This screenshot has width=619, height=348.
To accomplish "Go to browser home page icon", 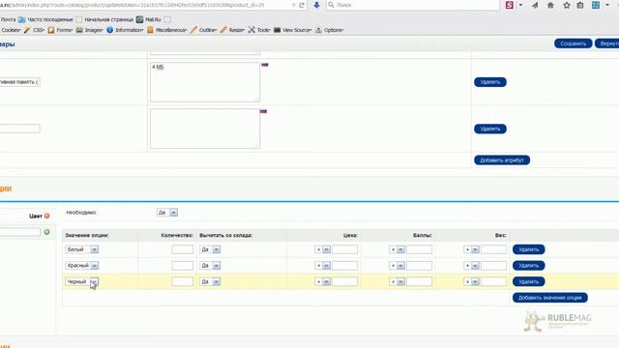I will [550, 5].
